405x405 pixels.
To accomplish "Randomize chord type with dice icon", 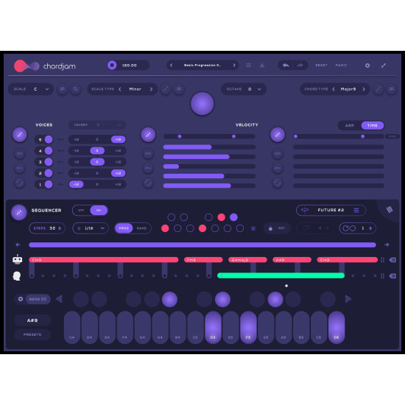I will pos(378,89).
